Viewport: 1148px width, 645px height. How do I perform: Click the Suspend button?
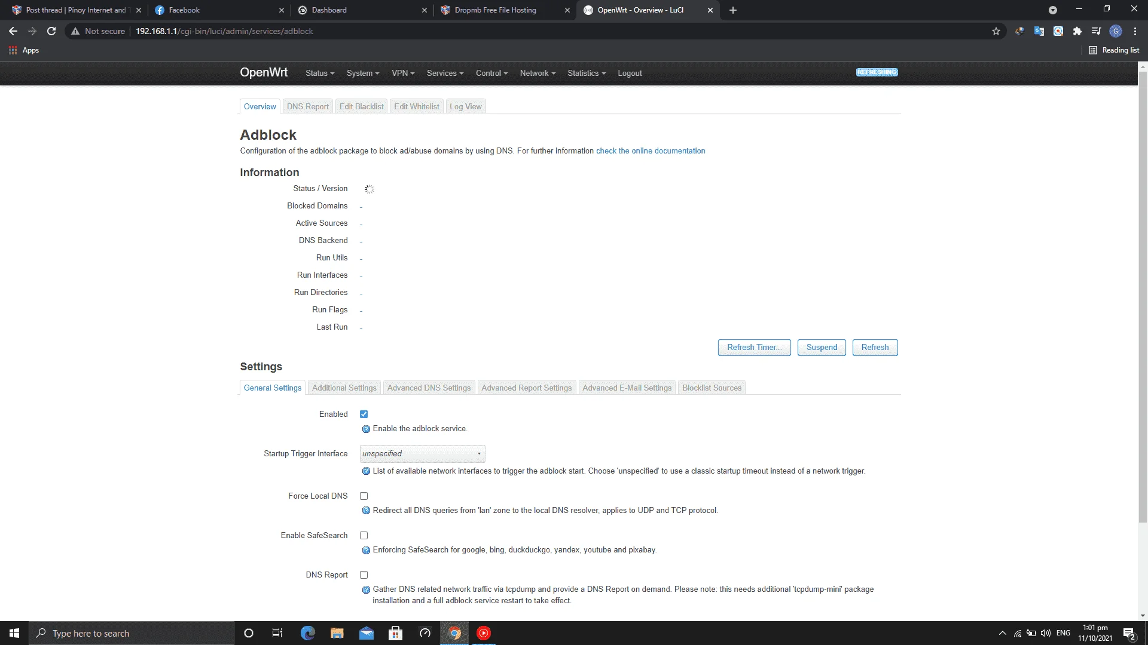pyautogui.click(x=822, y=348)
